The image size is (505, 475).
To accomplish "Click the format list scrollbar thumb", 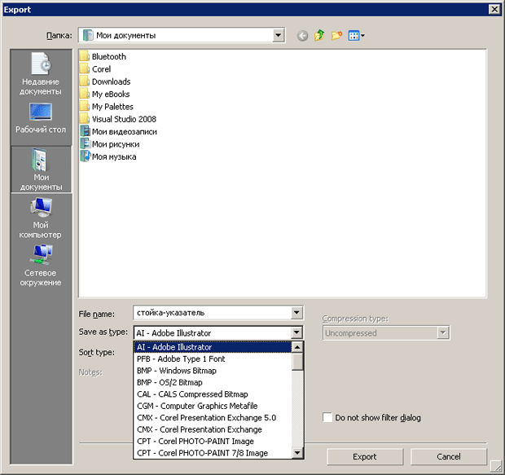I will pyautogui.click(x=297, y=362).
